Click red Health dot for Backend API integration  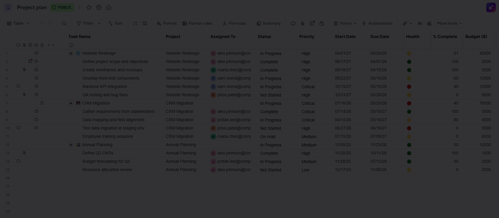[409, 87]
